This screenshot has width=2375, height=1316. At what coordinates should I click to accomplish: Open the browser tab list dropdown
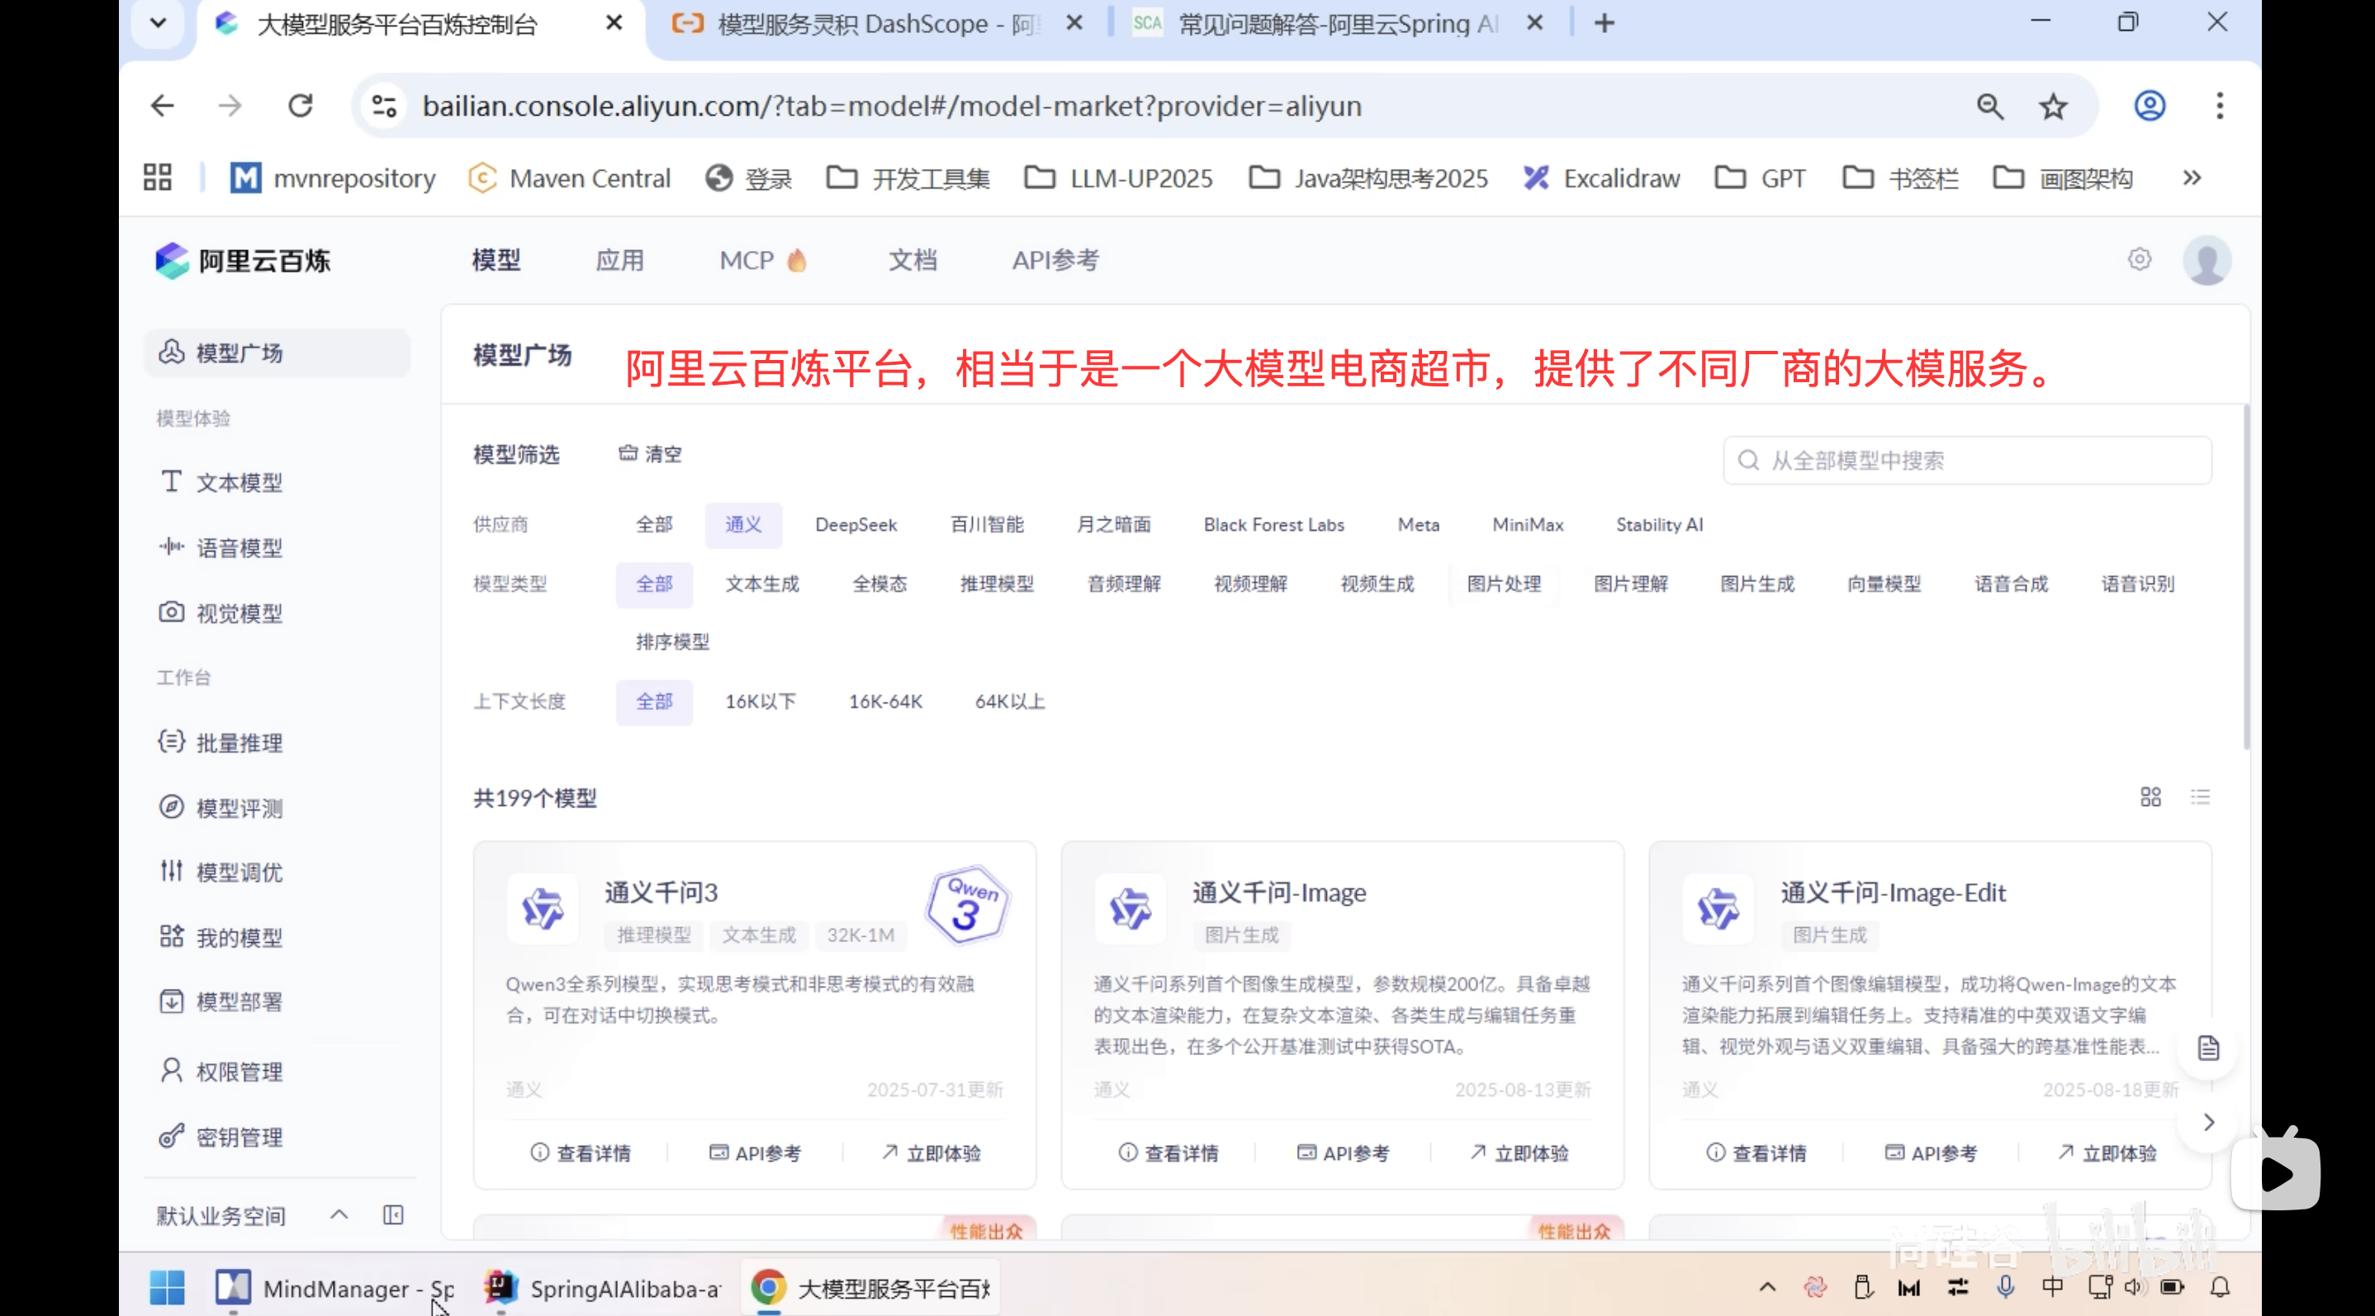(158, 23)
